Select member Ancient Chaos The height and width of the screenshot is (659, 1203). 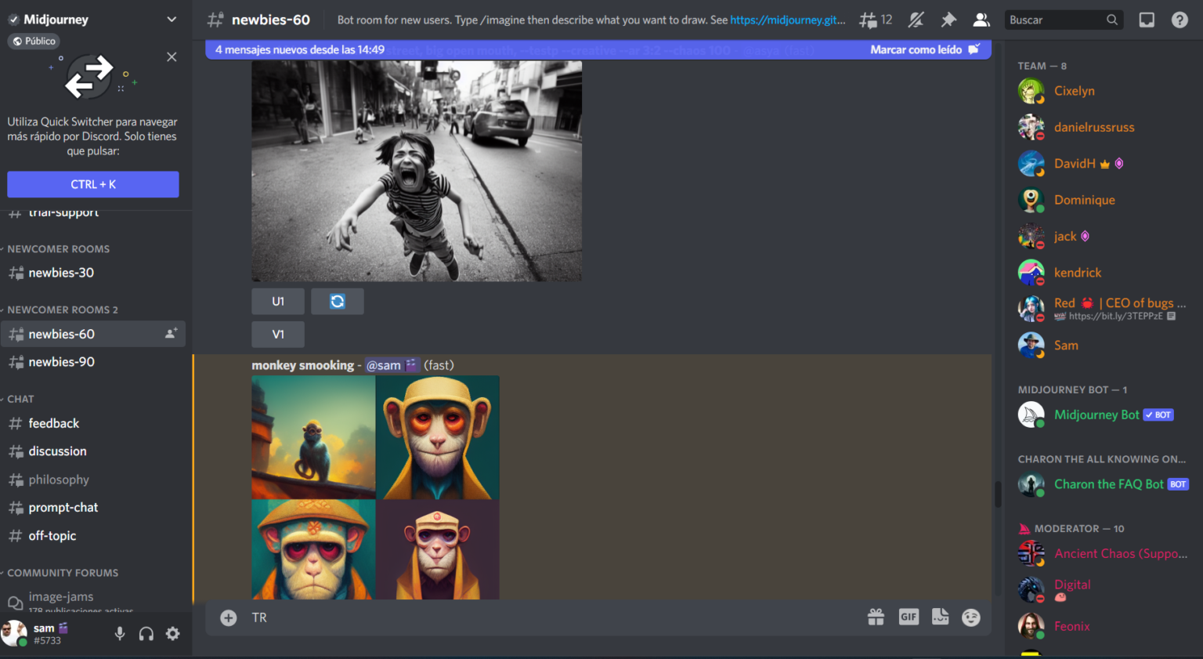(1103, 554)
